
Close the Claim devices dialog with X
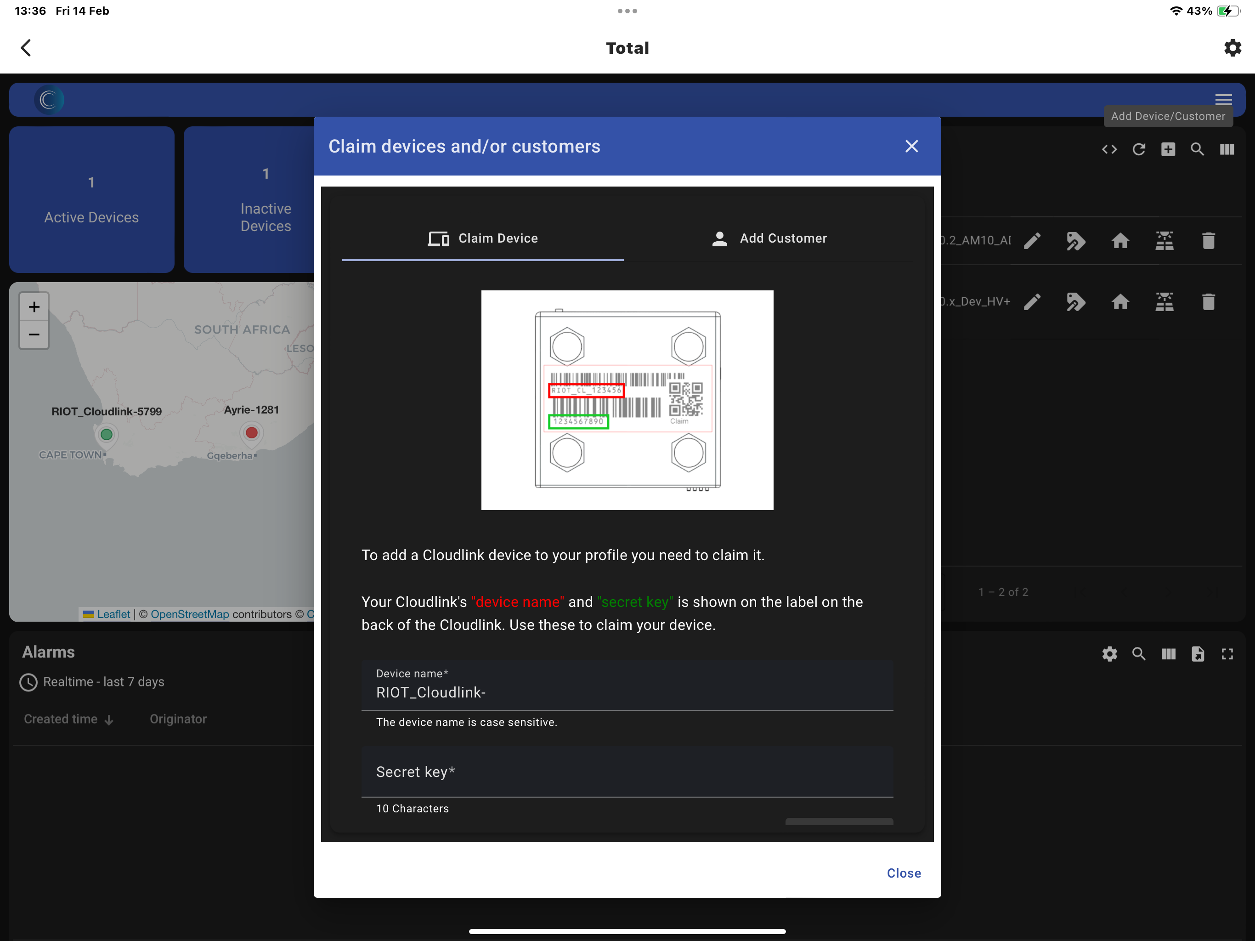911,147
